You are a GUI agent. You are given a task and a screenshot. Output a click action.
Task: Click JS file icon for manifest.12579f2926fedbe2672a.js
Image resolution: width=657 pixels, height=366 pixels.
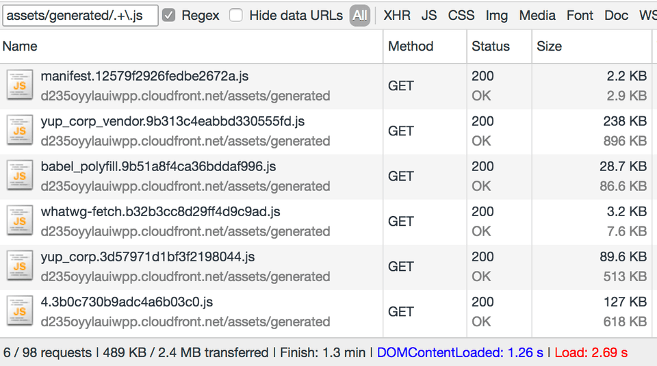(x=20, y=85)
